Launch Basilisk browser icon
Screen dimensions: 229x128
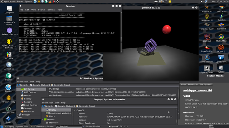pos(9,77)
